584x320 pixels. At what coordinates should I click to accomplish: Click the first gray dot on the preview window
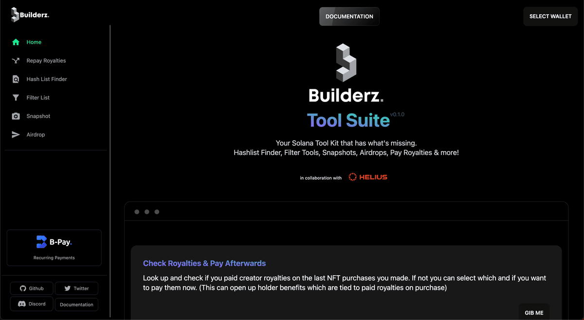coord(137,212)
